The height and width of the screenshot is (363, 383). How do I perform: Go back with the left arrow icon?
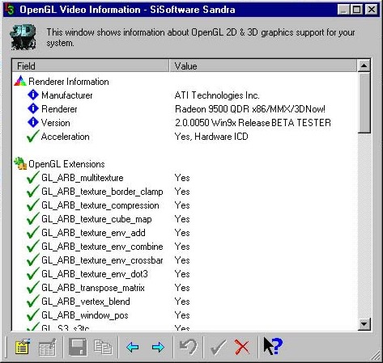pos(133,347)
